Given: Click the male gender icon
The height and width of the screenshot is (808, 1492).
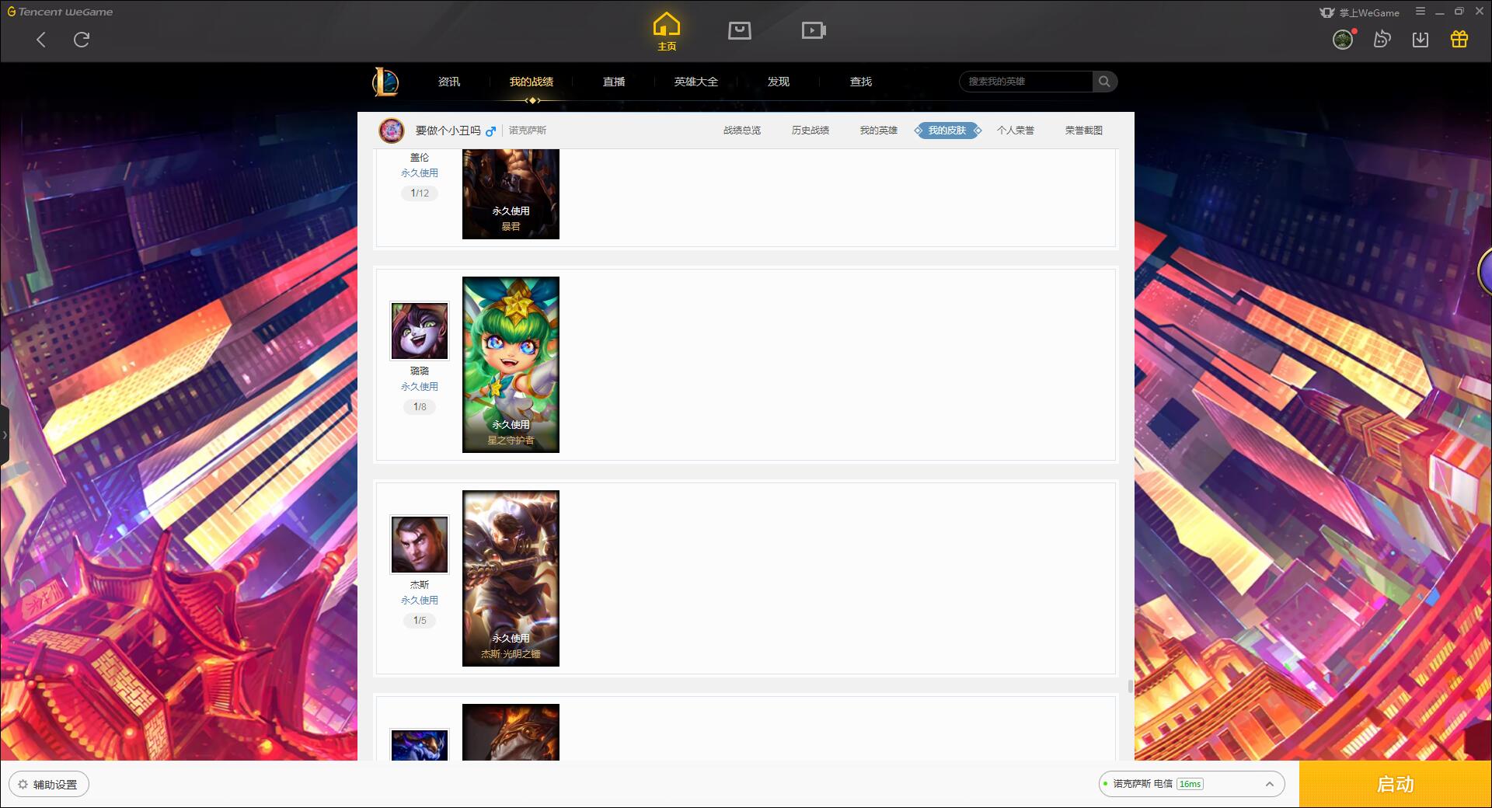Looking at the screenshot, I should coord(490,131).
